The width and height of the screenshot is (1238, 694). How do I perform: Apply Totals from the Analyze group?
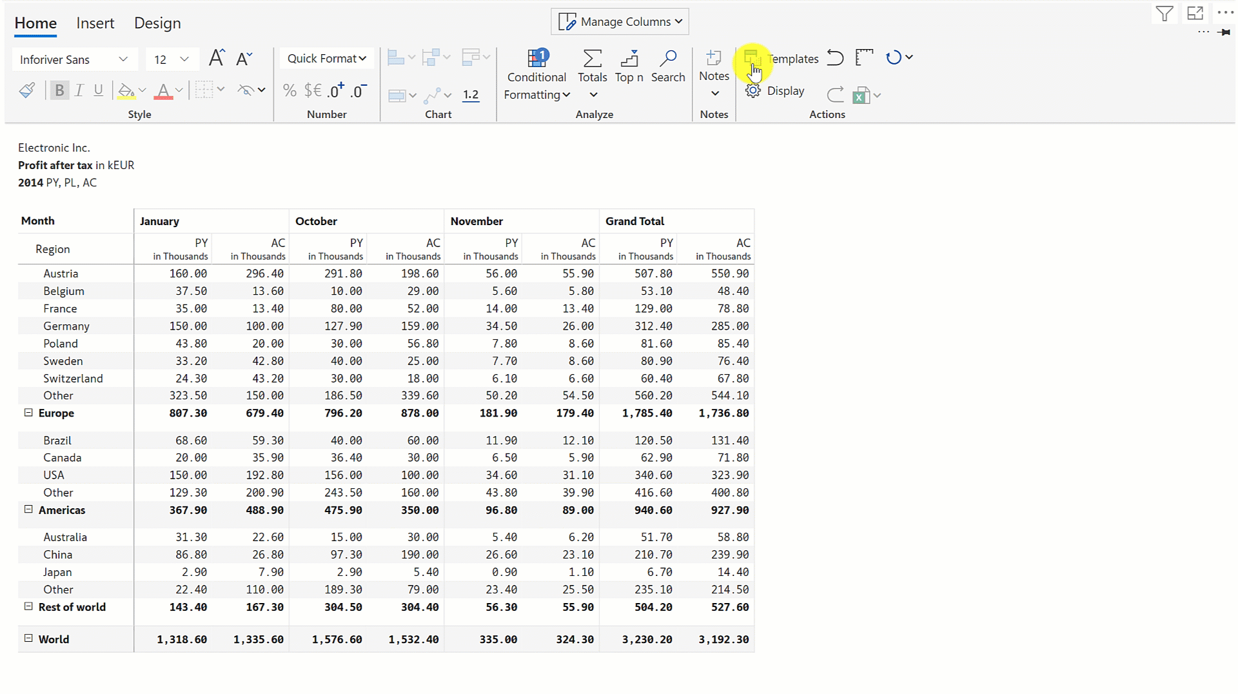click(592, 66)
